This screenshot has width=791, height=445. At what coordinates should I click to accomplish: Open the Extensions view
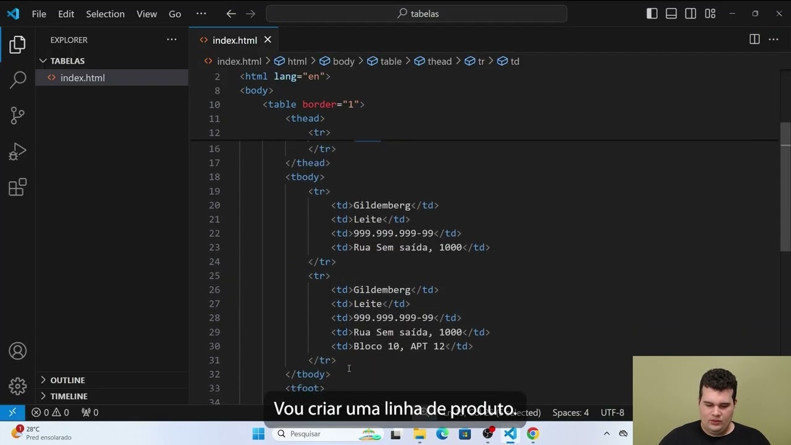point(17,187)
